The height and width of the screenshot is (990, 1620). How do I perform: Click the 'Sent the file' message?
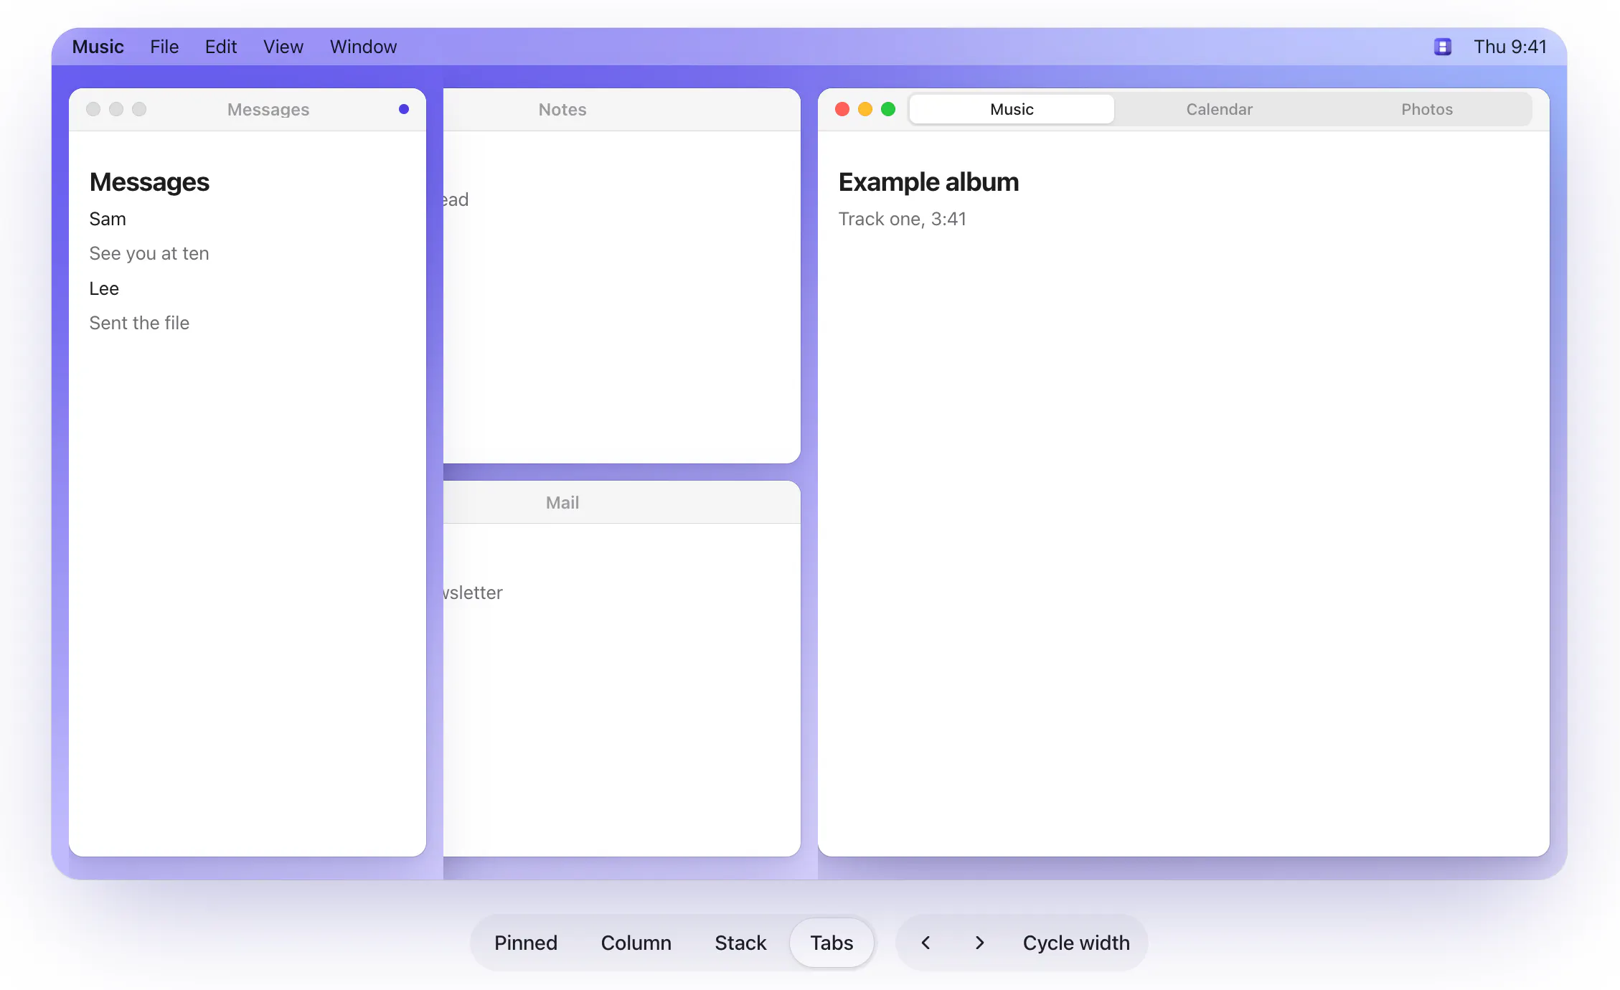(x=139, y=323)
